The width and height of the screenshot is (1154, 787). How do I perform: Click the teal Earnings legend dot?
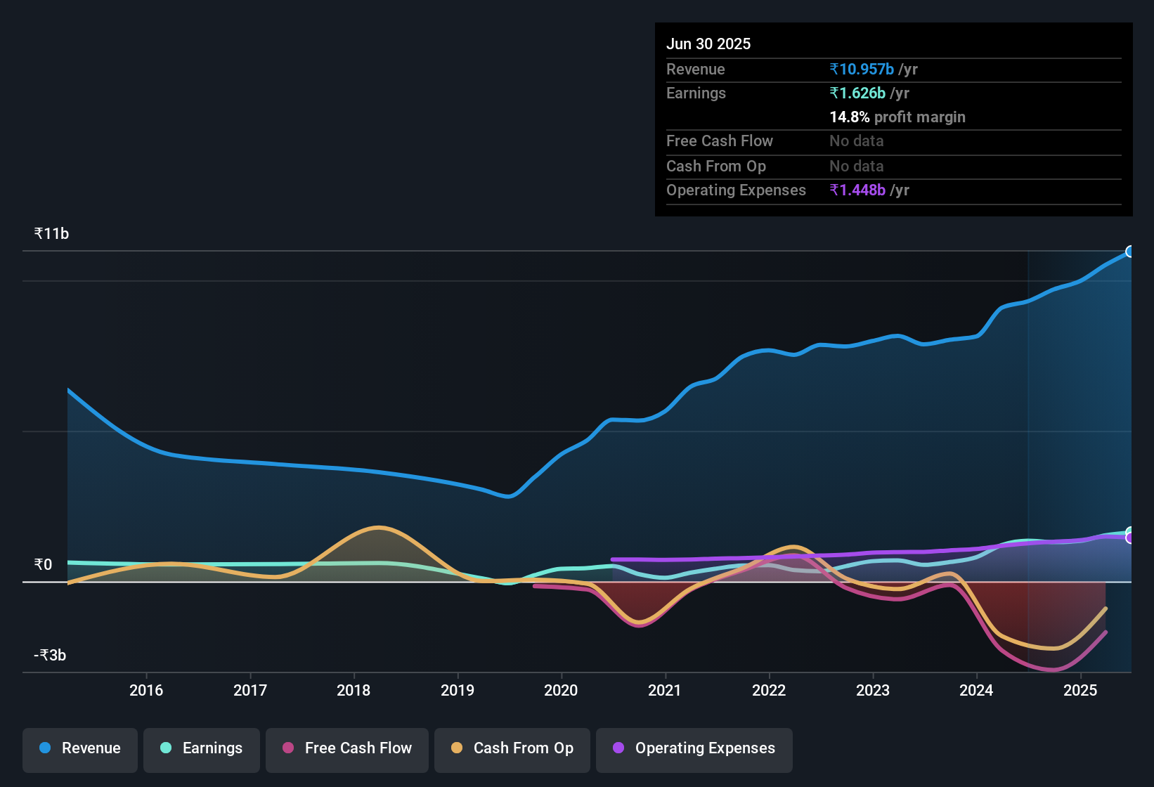click(166, 748)
